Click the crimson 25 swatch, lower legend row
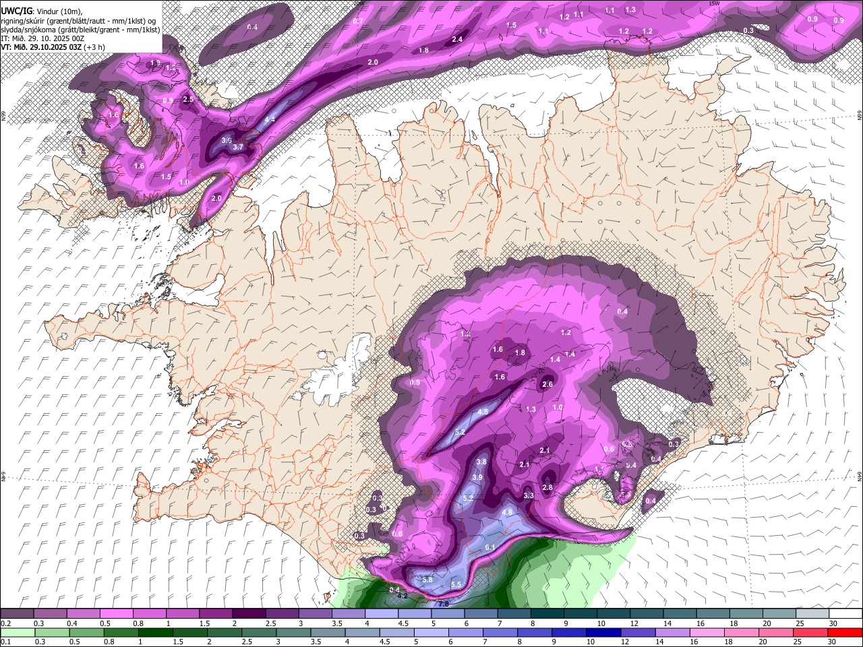The height and width of the screenshot is (647, 863). pos(812,631)
